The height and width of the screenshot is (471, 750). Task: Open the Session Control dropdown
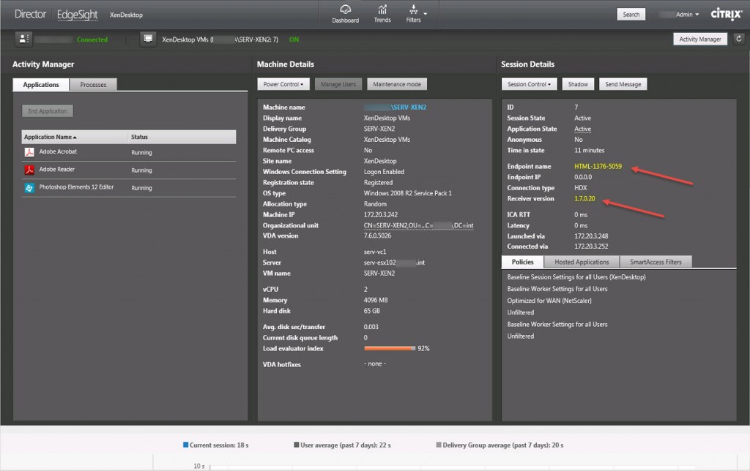[529, 83]
